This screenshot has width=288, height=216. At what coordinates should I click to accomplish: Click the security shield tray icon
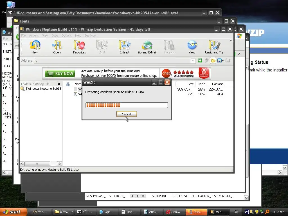(x=257, y=212)
